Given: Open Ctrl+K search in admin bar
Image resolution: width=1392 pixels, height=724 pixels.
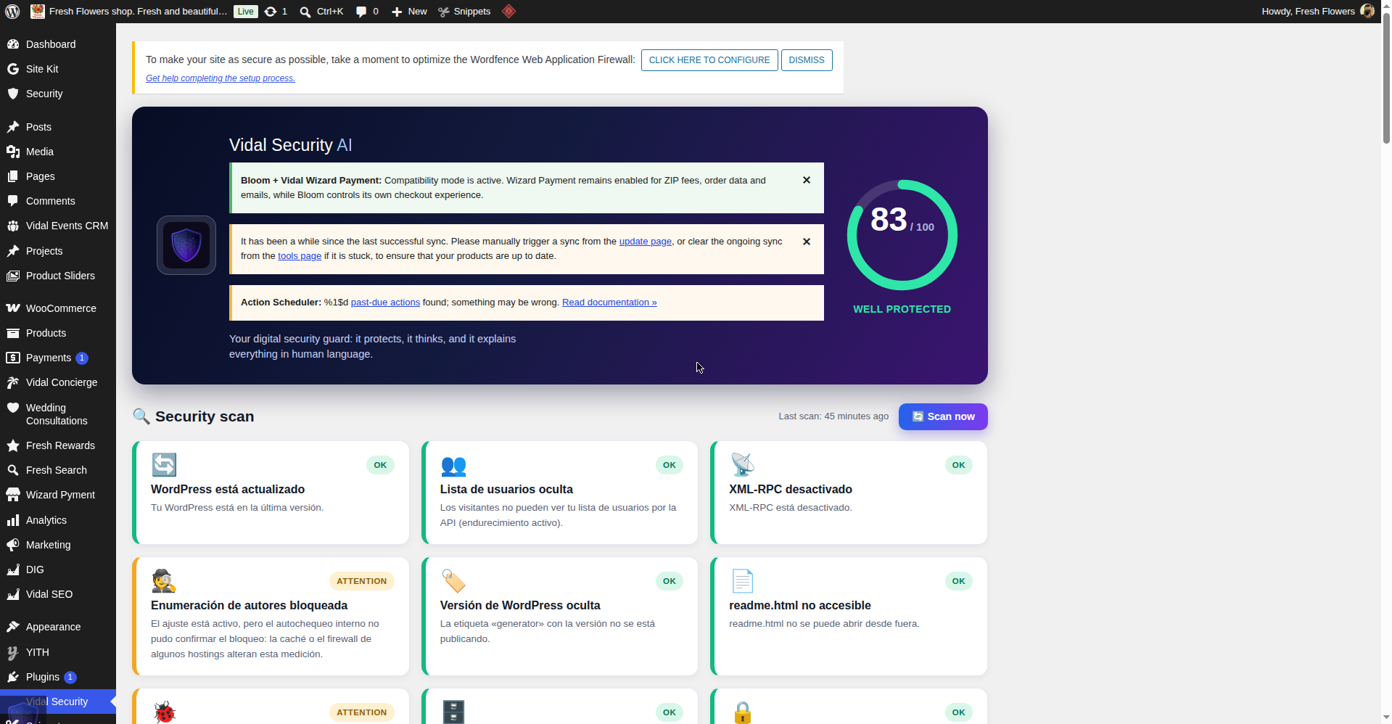Looking at the screenshot, I should point(321,12).
